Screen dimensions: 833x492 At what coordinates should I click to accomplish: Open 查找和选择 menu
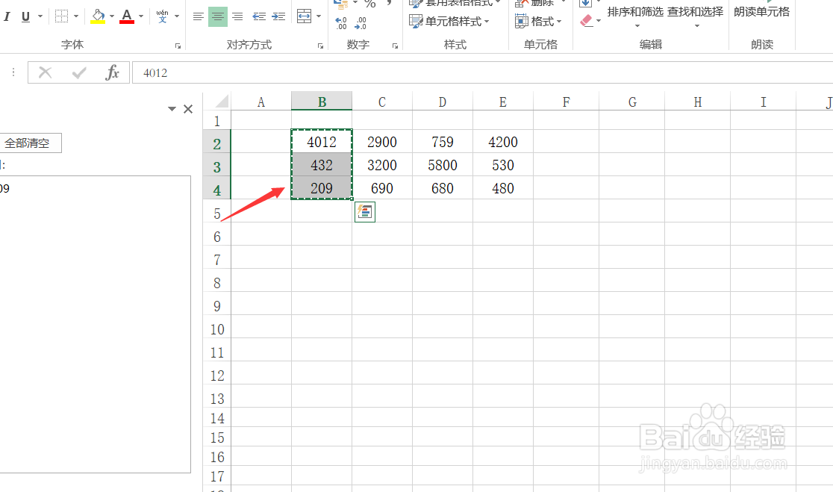point(696,16)
